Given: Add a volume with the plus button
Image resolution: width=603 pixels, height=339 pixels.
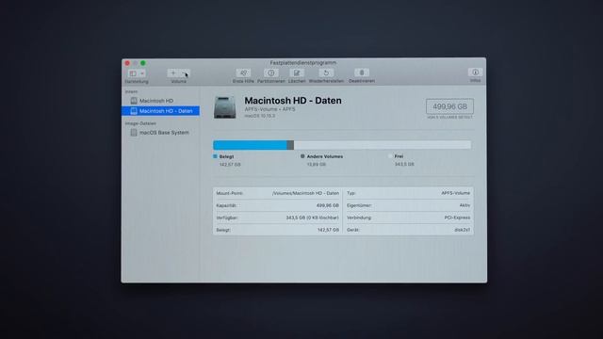Looking at the screenshot, I should pyautogui.click(x=173, y=73).
